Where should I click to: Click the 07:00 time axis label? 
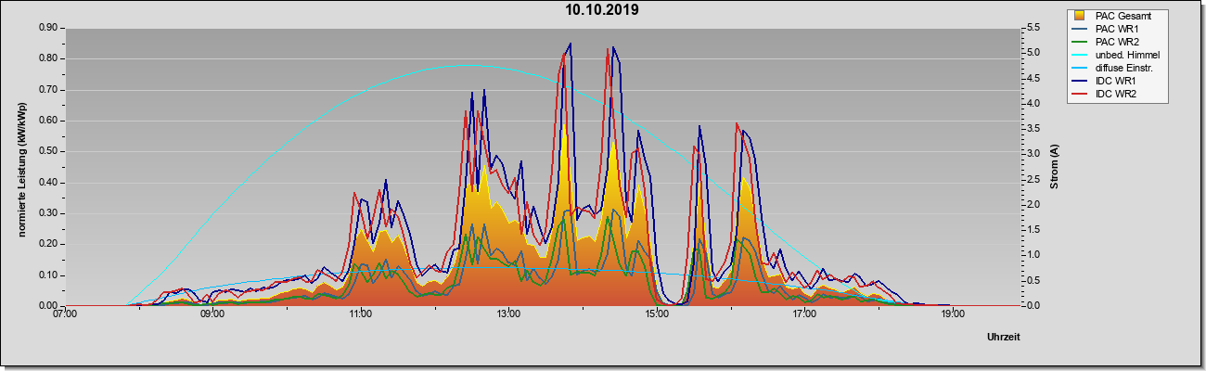pos(65,314)
